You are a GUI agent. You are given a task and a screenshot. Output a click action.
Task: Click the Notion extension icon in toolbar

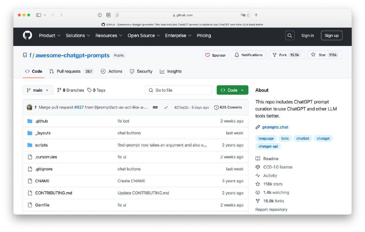click(x=109, y=15)
